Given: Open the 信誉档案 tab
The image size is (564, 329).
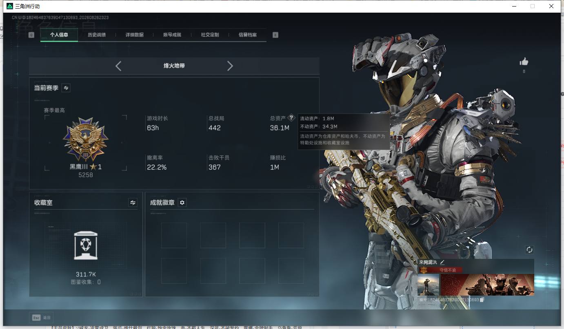Looking at the screenshot, I should pos(248,35).
